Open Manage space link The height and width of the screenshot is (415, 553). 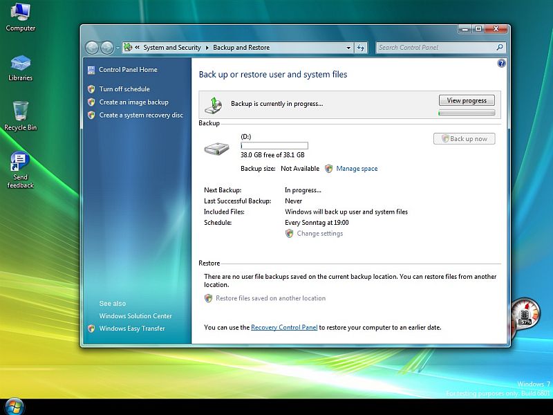pyautogui.click(x=357, y=169)
